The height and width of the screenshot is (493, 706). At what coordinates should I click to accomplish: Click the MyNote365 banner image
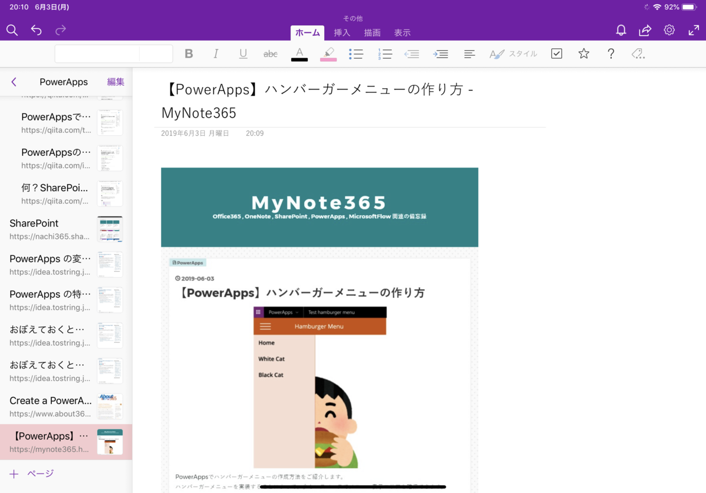(319, 207)
